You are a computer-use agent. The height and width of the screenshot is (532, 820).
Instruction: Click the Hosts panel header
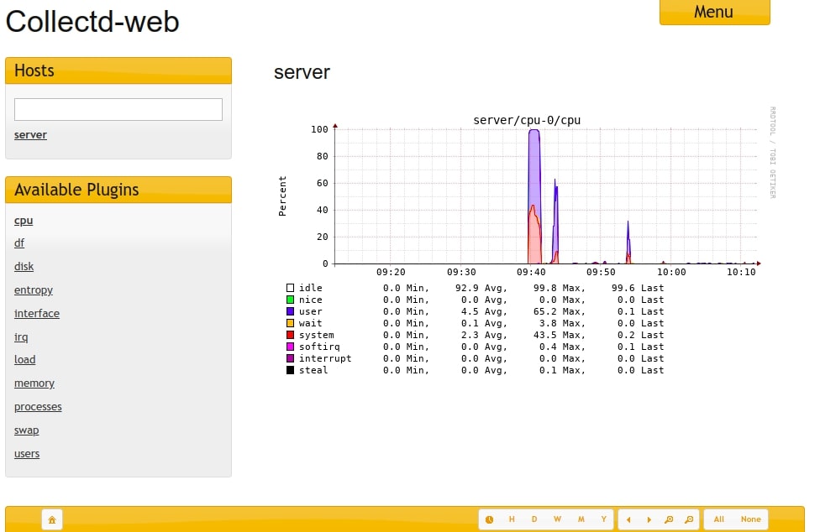click(x=118, y=70)
